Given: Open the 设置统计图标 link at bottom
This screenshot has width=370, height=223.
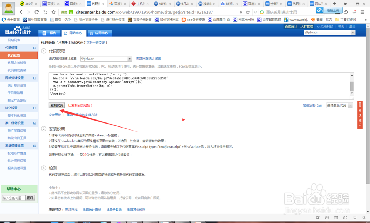Looking at the screenshot, I should [x=92, y=210].
